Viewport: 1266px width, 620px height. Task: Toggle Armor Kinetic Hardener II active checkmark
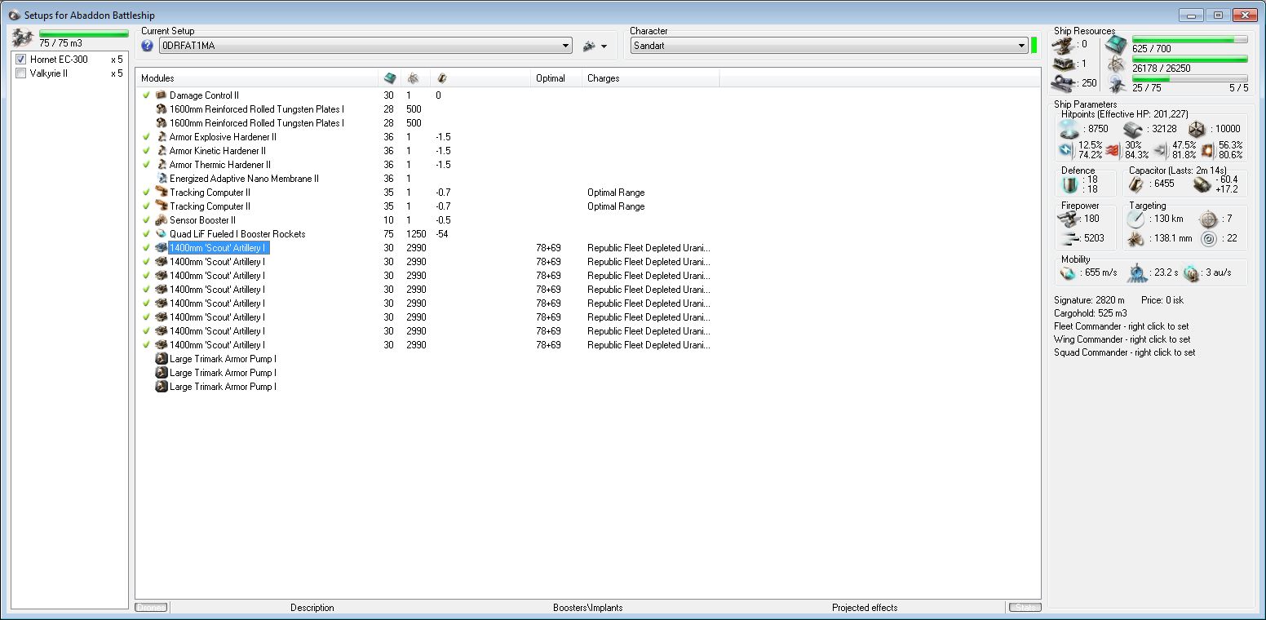tap(146, 151)
